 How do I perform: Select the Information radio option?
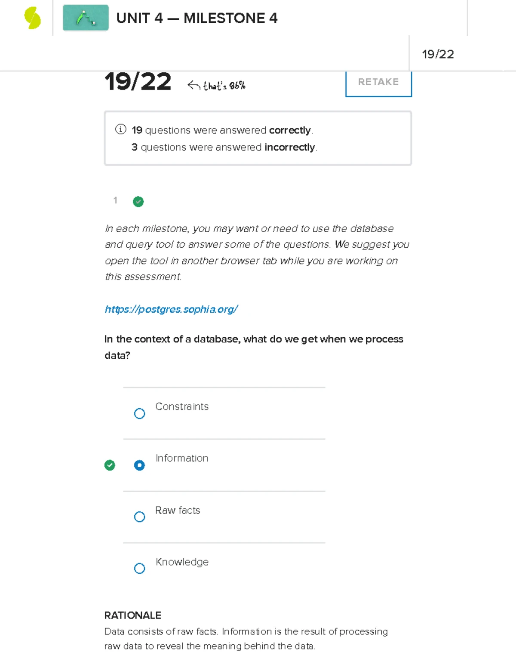coord(139,465)
